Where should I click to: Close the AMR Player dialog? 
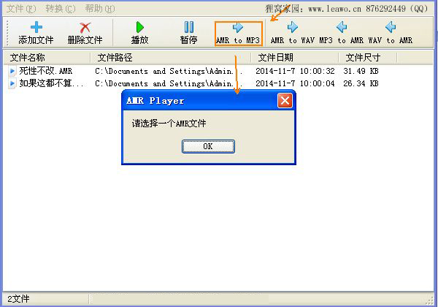tap(285, 100)
